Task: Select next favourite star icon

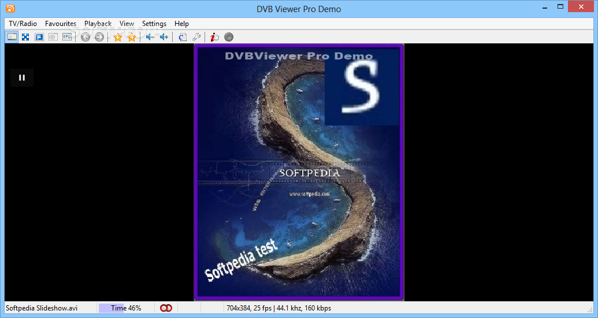Action: tap(132, 37)
